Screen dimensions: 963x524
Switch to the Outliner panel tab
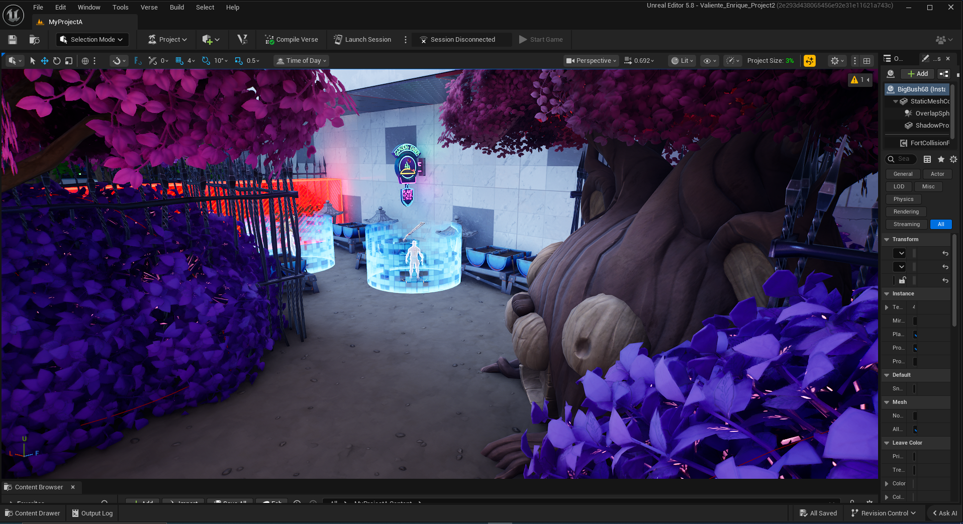tap(895, 58)
